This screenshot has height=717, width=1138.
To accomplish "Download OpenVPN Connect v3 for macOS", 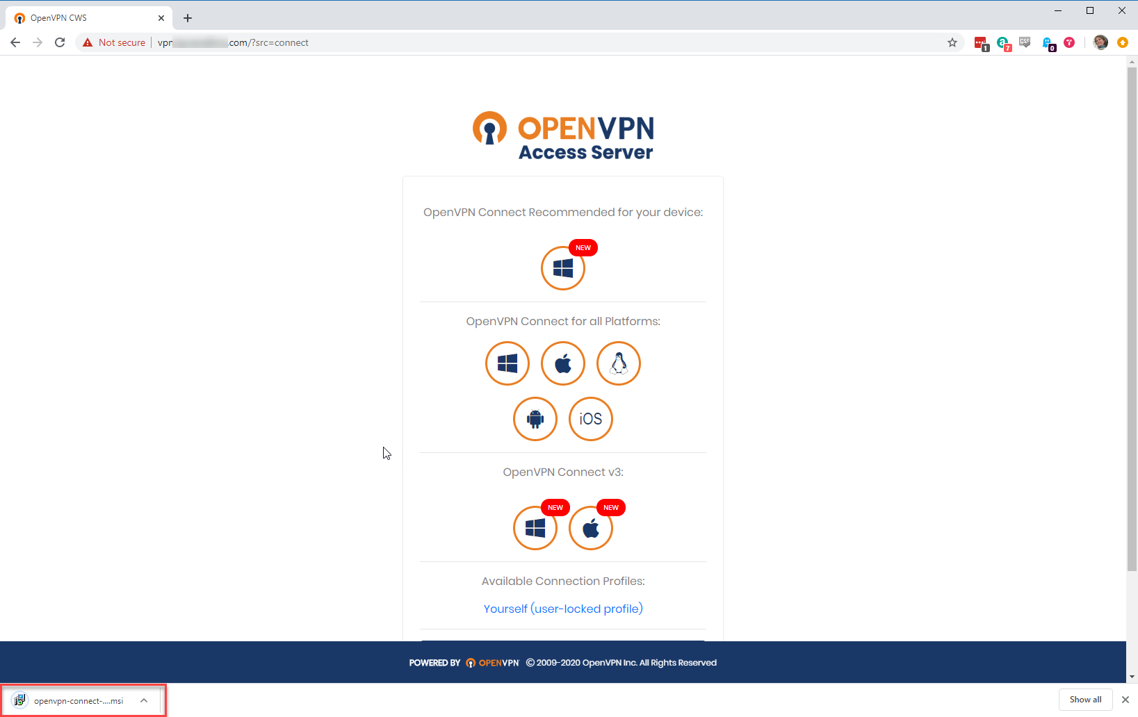I will pos(590,528).
